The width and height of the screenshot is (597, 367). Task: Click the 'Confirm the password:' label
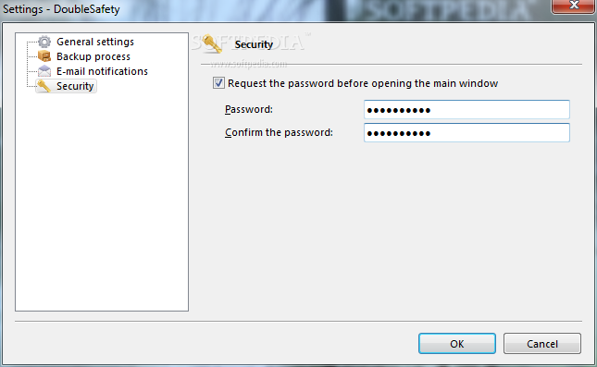(279, 132)
